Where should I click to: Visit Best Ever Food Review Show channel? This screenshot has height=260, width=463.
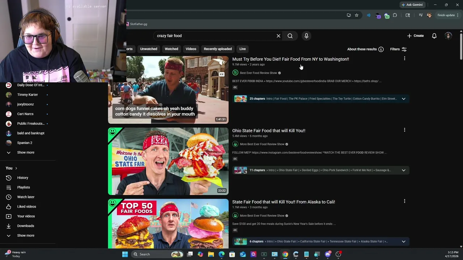(258, 73)
